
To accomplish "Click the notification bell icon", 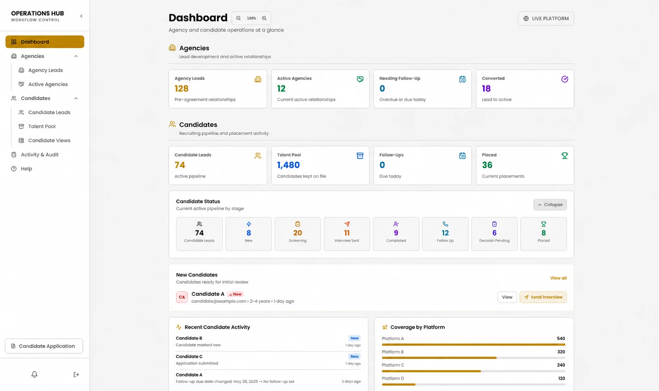I will click(x=34, y=374).
